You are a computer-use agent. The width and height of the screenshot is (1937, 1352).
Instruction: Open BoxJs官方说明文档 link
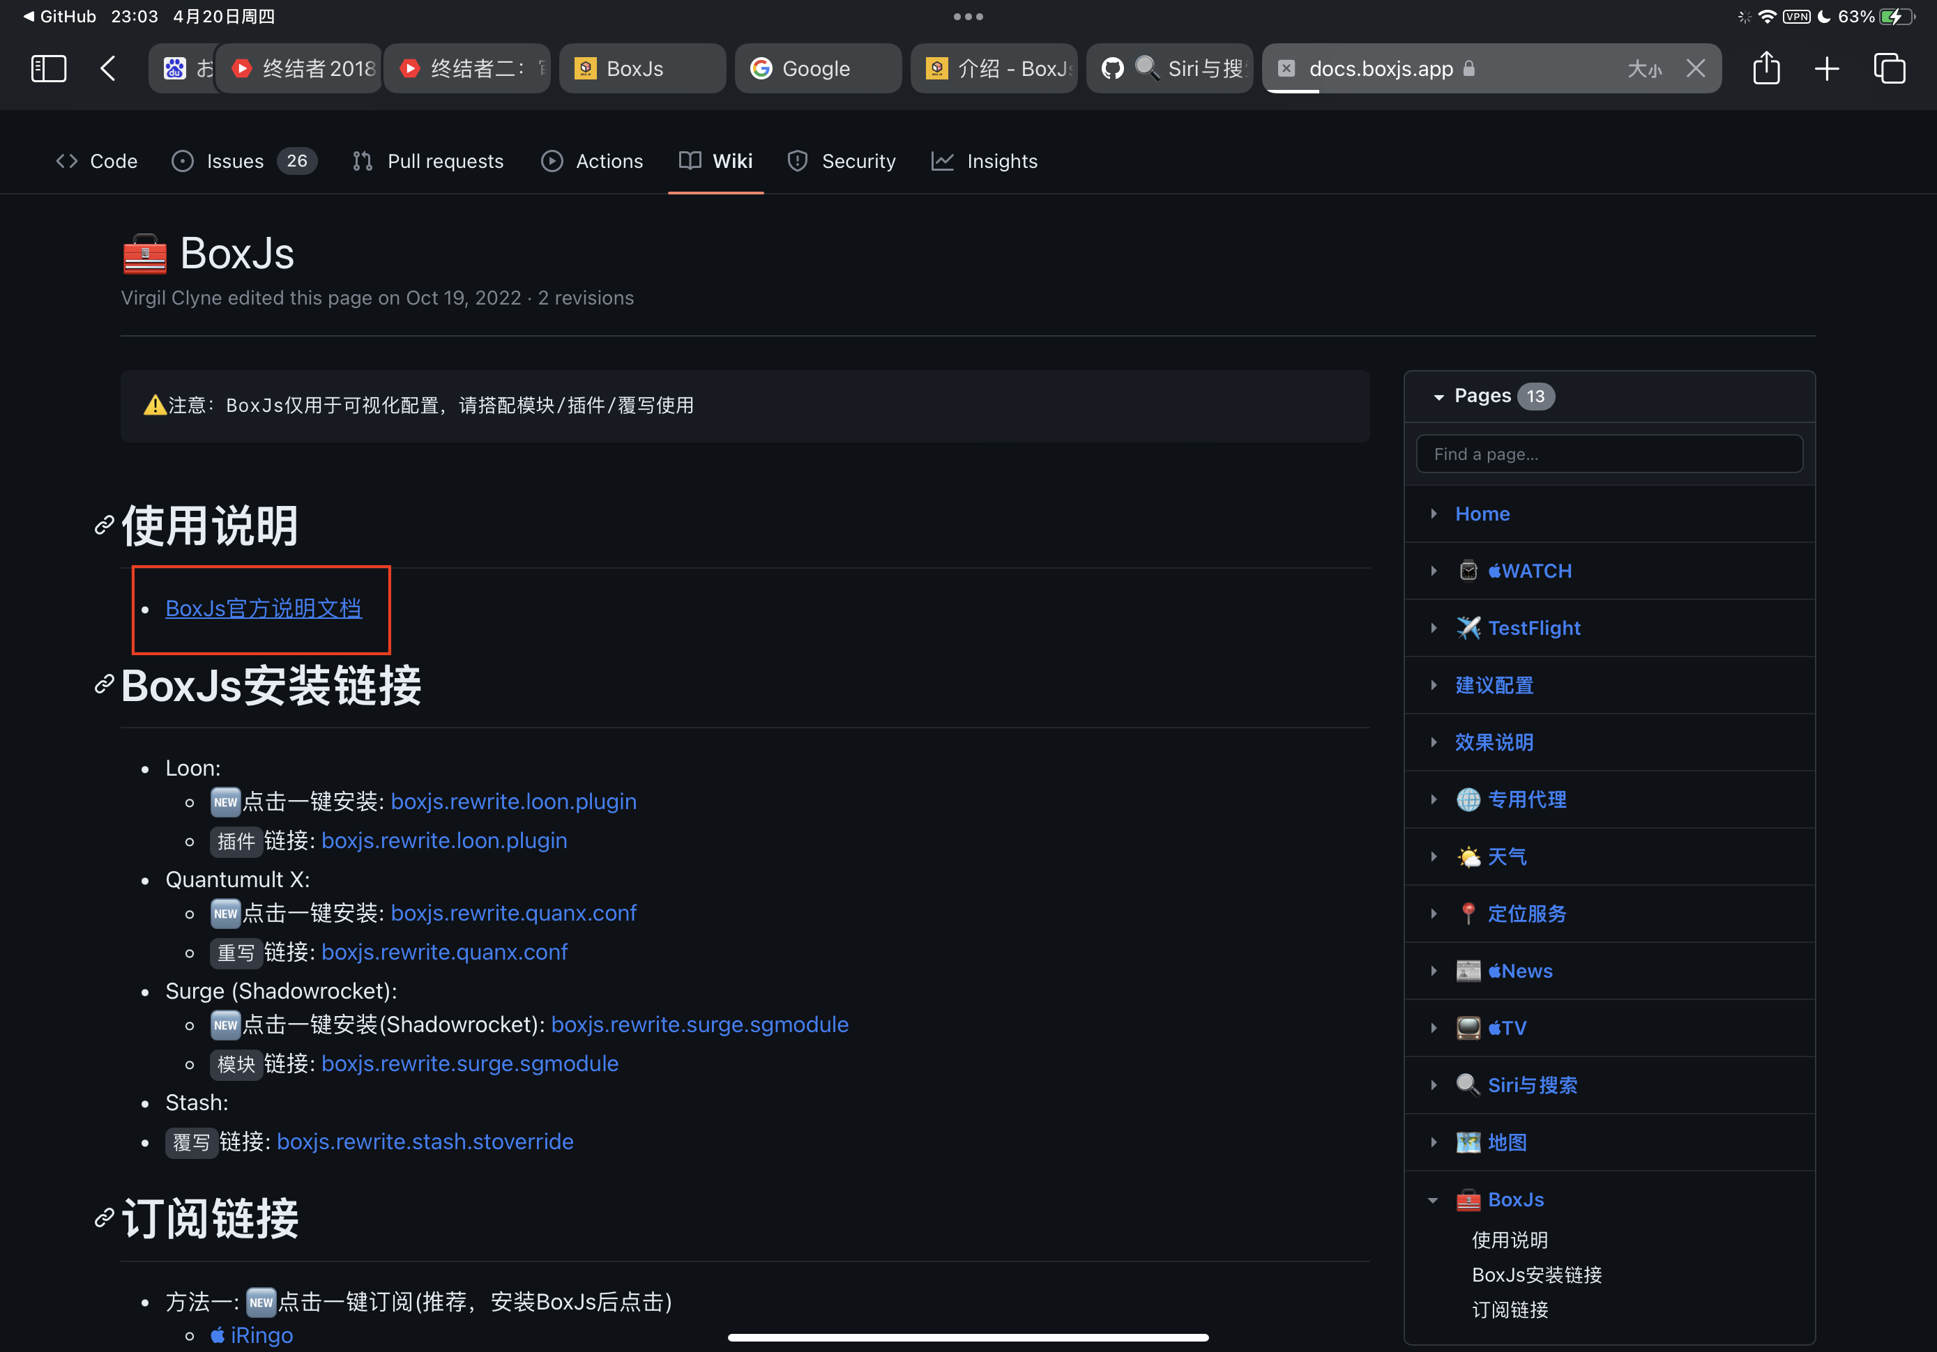tap(263, 608)
